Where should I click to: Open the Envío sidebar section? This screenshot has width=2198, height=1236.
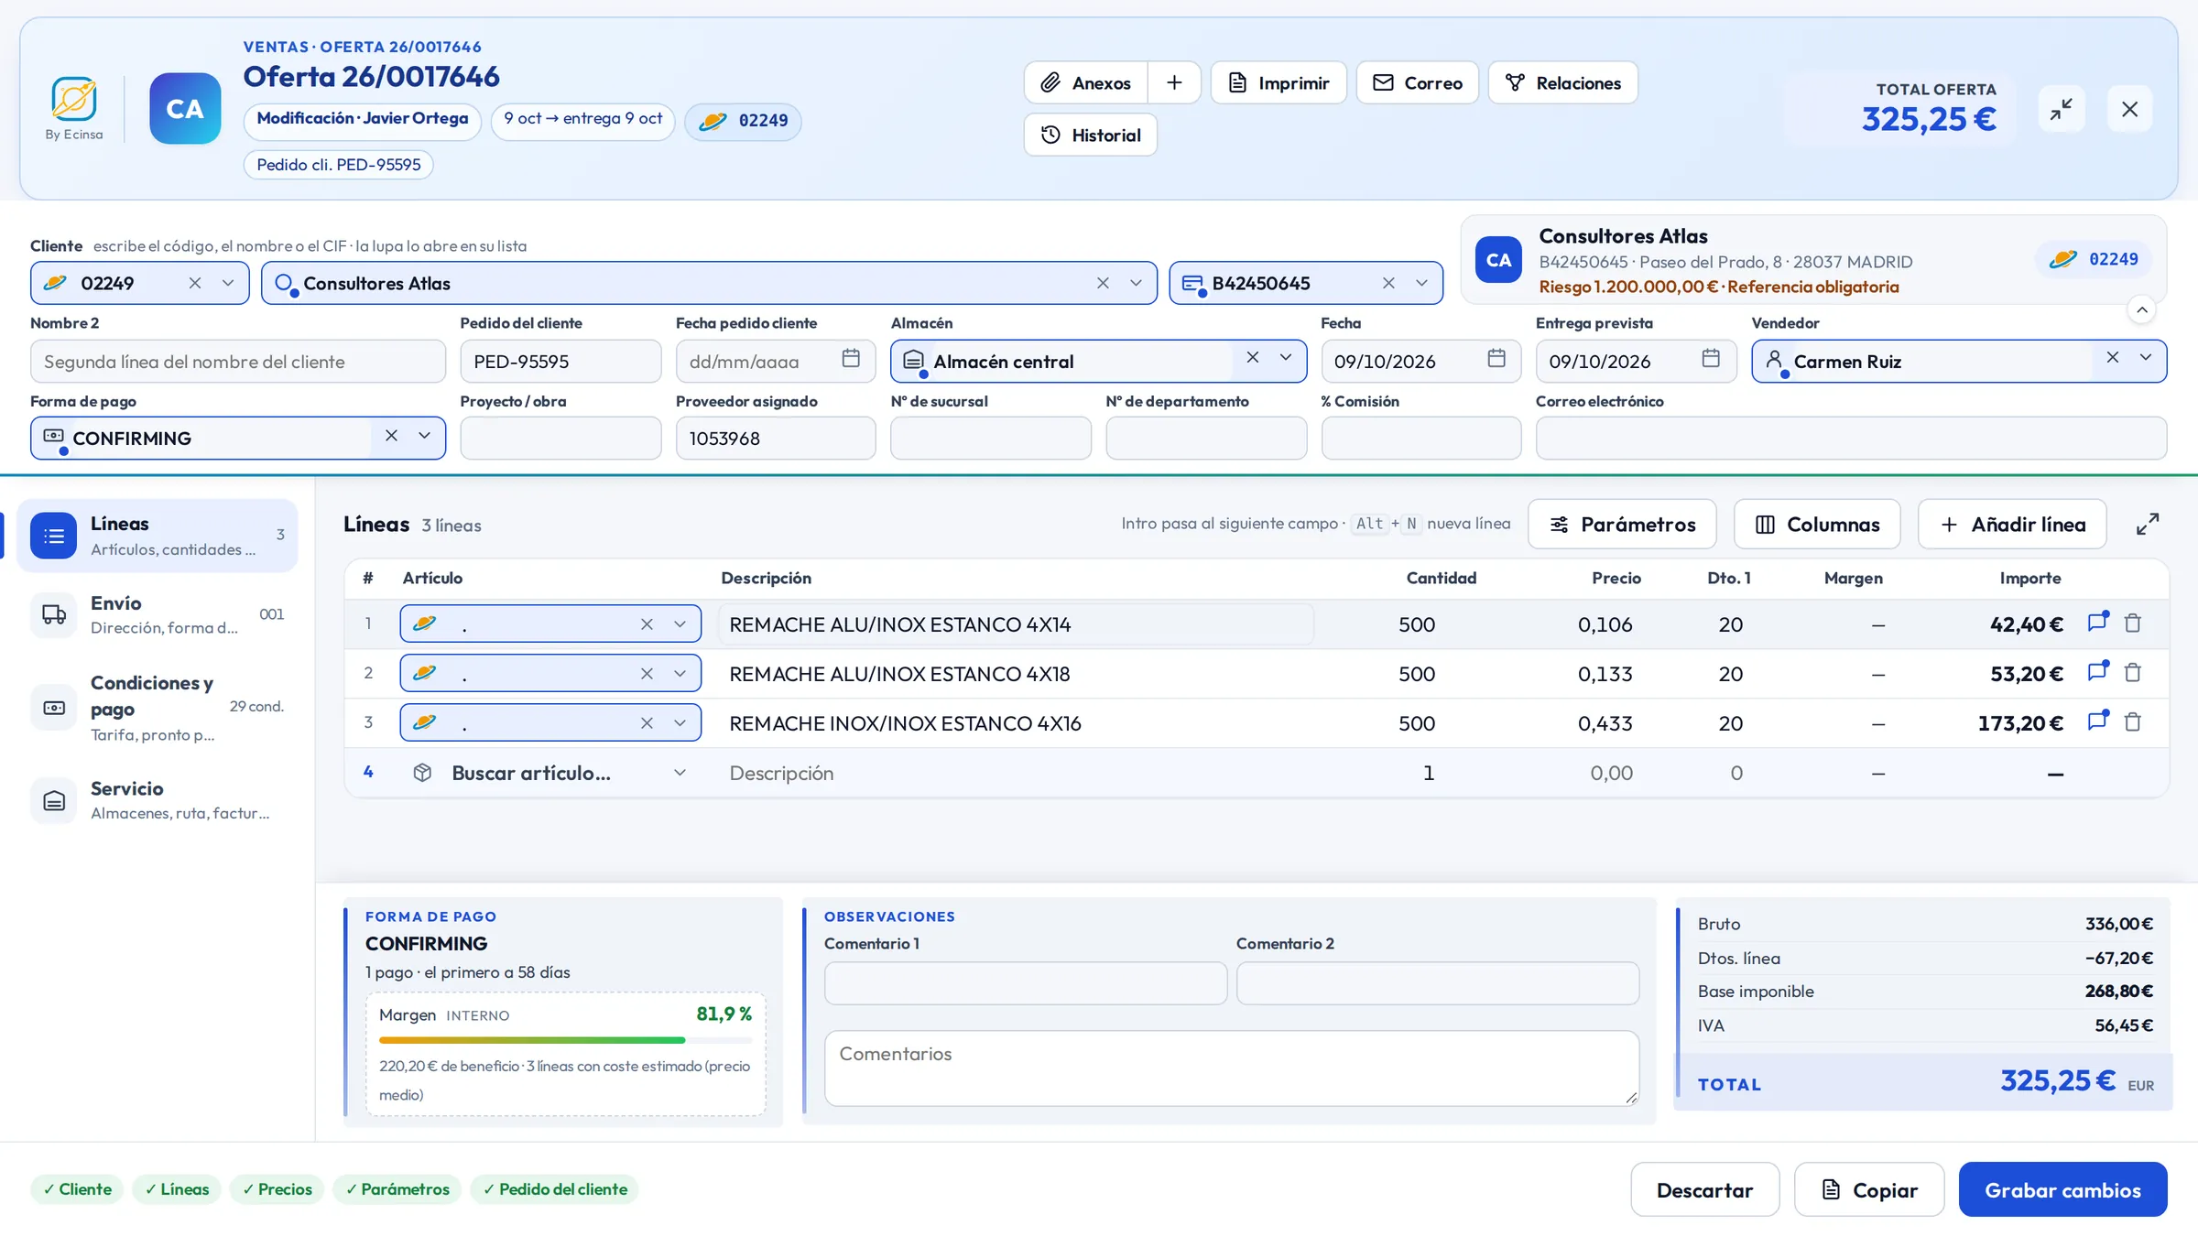(158, 614)
